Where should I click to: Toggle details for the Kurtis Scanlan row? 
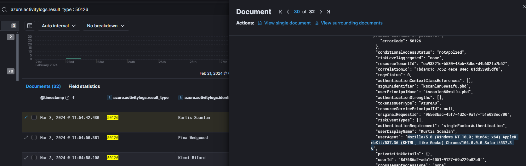[x=26, y=117]
